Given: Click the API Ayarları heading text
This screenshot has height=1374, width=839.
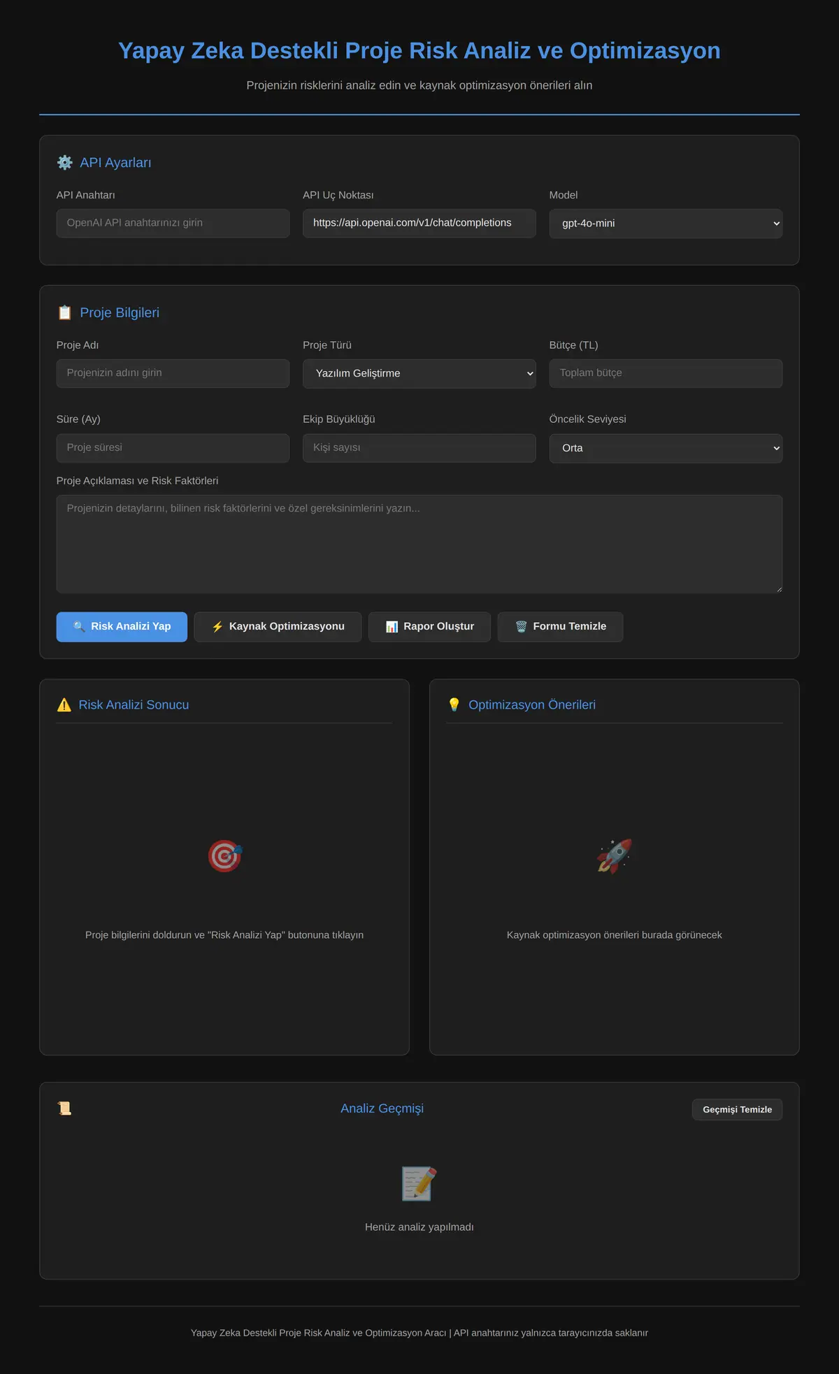Looking at the screenshot, I should [115, 163].
